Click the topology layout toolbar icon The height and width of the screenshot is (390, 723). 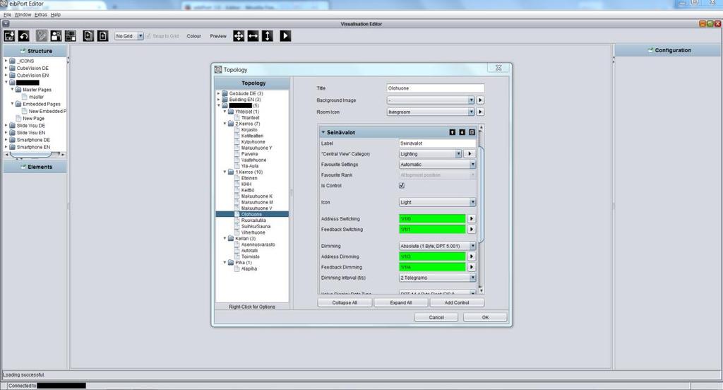click(70, 36)
